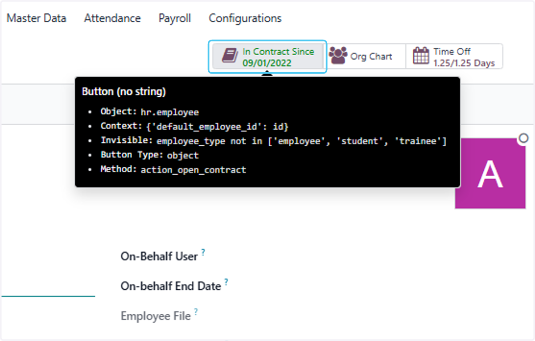
Task: Click the Invisible employee_type condition text
Action: pyautogui.click(x=302, y=141)
